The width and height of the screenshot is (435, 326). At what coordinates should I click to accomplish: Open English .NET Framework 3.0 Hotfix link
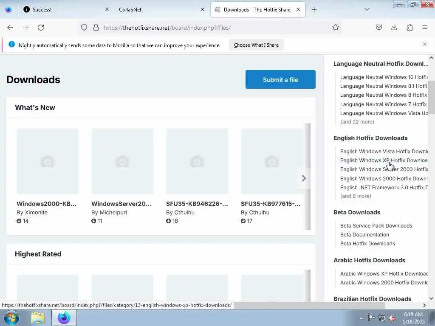coord(384,187)
